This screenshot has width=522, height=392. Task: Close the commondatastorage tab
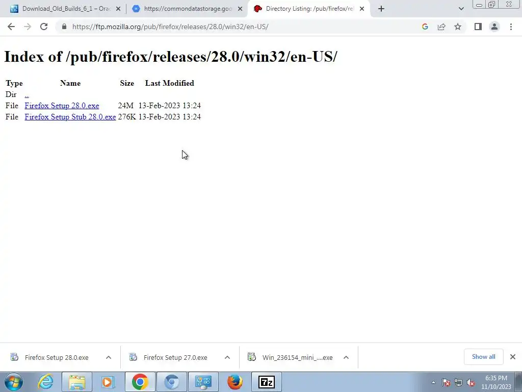240,9
